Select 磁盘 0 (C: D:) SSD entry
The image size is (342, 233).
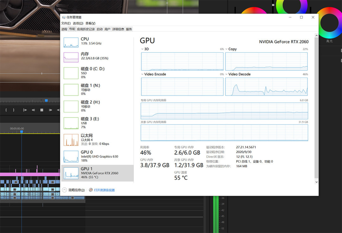click(97, 73)
